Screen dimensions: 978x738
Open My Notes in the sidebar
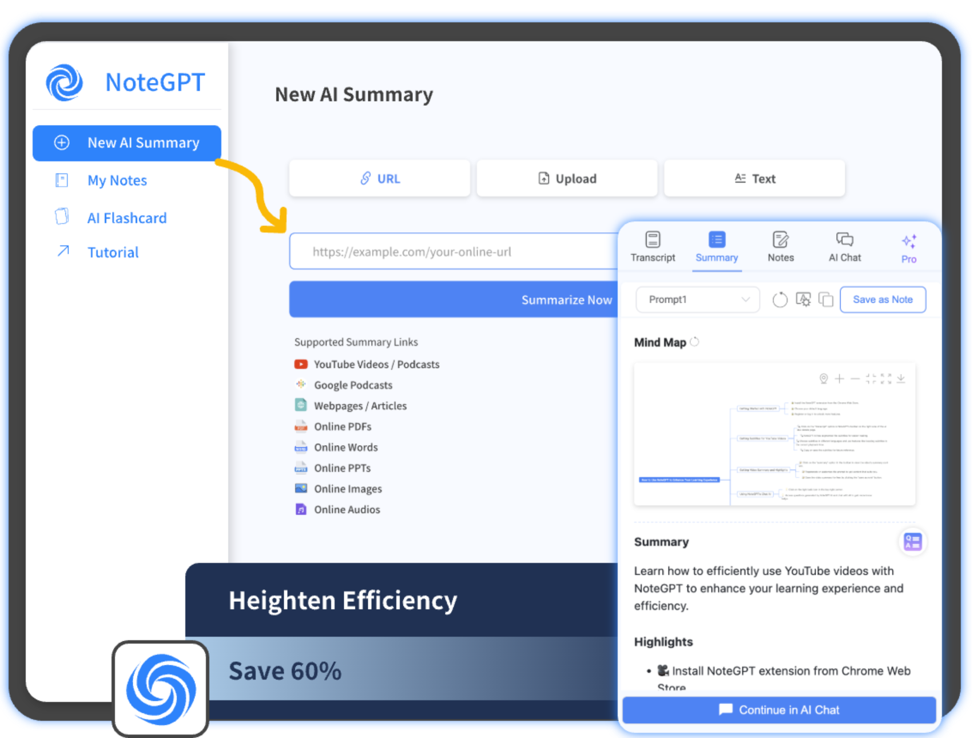117,181
